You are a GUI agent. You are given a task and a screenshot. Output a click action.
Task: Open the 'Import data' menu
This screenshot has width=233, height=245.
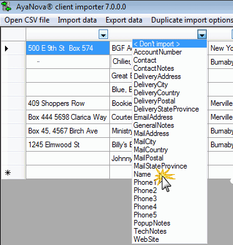point(77,20)
